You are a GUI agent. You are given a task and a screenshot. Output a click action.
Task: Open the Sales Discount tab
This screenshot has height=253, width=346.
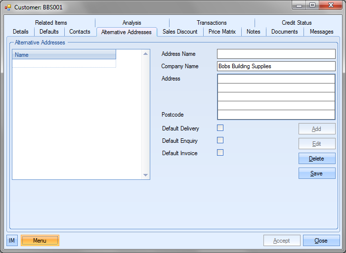click(180, 32)
